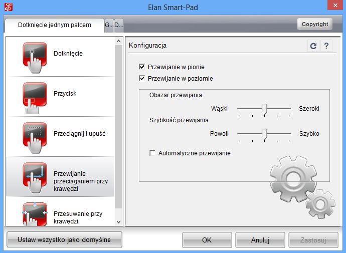Viewport: 346px width, 253px height.
Task: Select the Przesuwanie przy krawędzi icon
Action: coord(35,214)
